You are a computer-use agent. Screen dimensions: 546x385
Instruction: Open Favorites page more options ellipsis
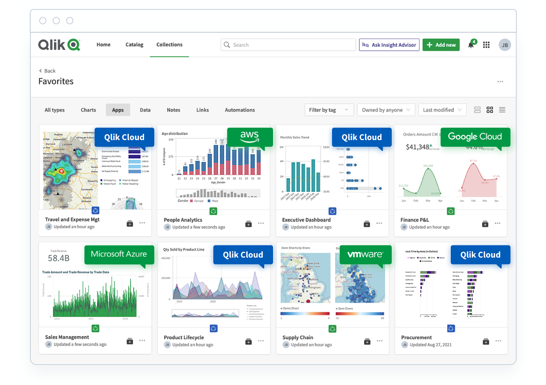tap(500, 82)
